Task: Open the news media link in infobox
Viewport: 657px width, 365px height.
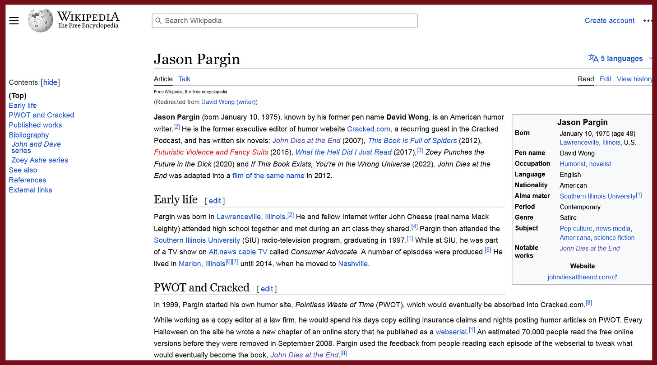Action: point(613,228)
